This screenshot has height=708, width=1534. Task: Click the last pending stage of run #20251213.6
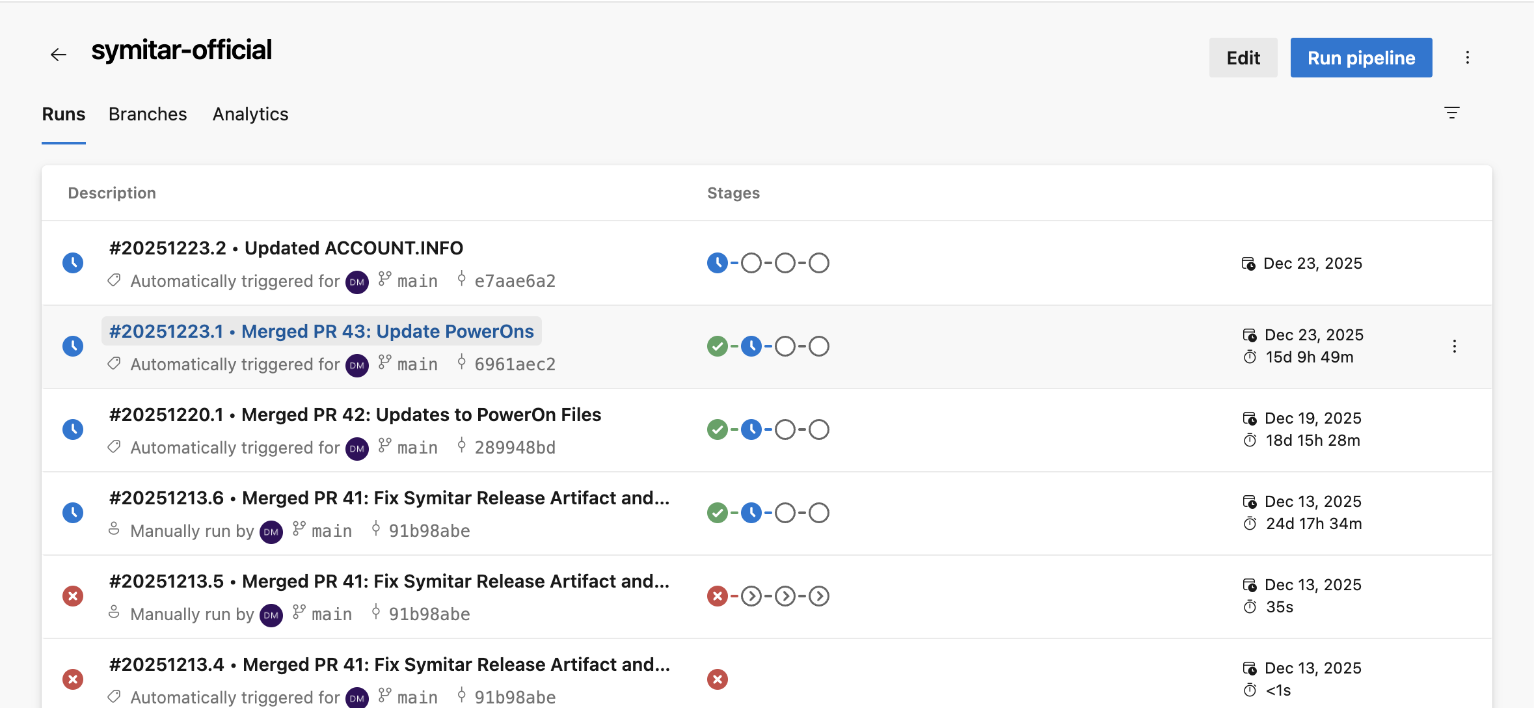819,513
